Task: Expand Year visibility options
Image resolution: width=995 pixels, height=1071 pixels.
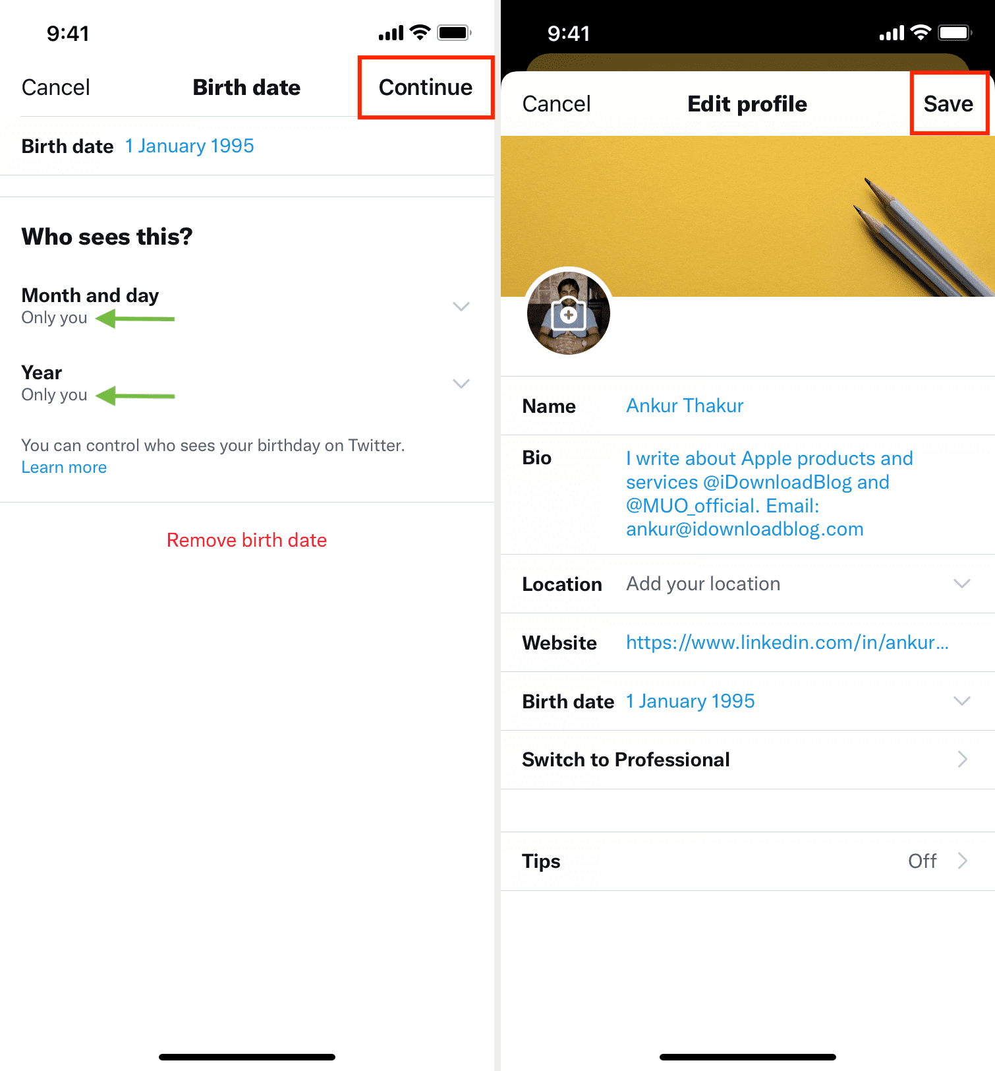Action: (x=461, y=384)
